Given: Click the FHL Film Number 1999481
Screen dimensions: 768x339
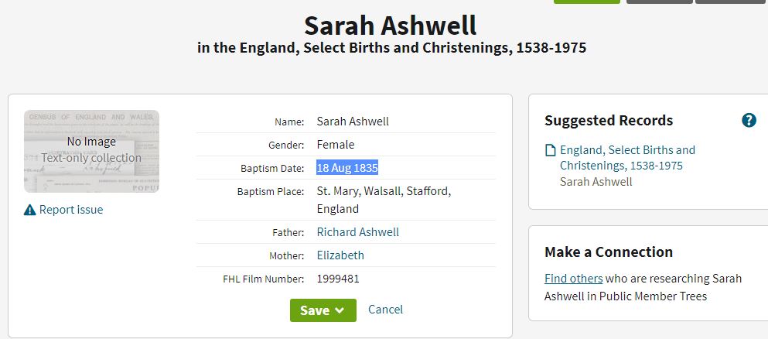Looking at the screenshot, I should pos(338,279).
